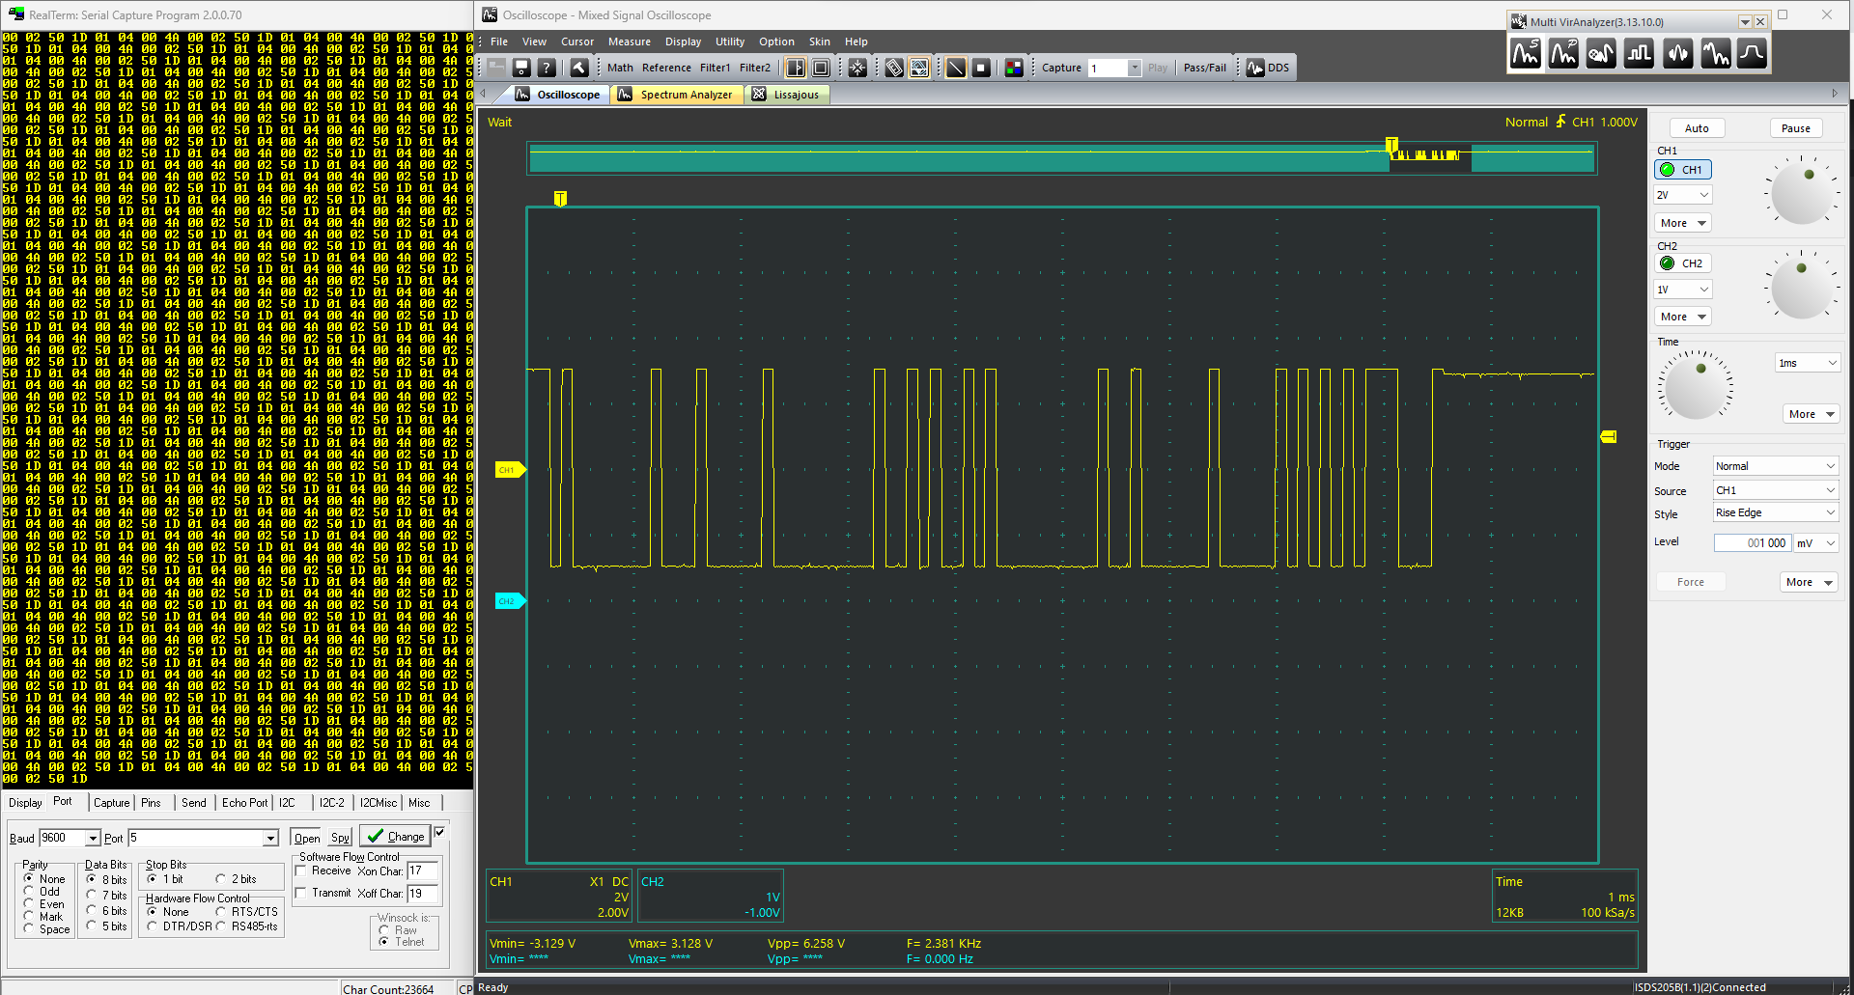Click the yellow trigger level marker at right edge
This screenshot has width=1854, height=995.
tap(1609, 437)
